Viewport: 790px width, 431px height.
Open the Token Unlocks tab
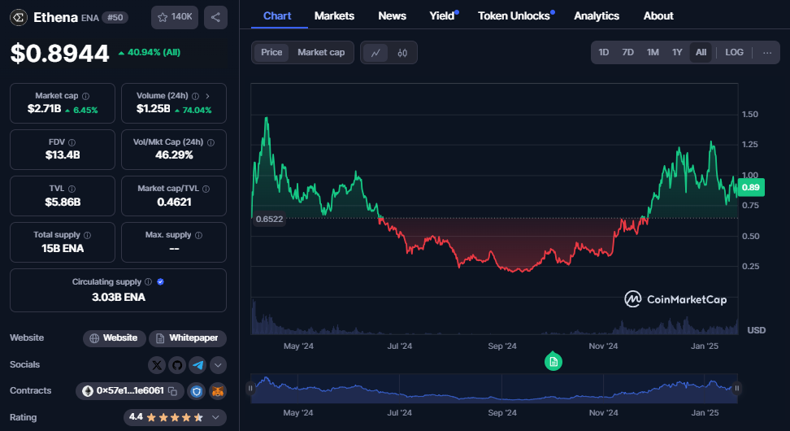click(x=514, y=16)
